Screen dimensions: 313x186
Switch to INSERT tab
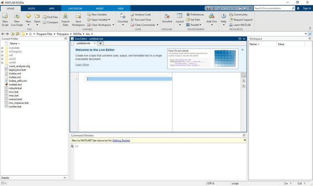click(100, 9)
